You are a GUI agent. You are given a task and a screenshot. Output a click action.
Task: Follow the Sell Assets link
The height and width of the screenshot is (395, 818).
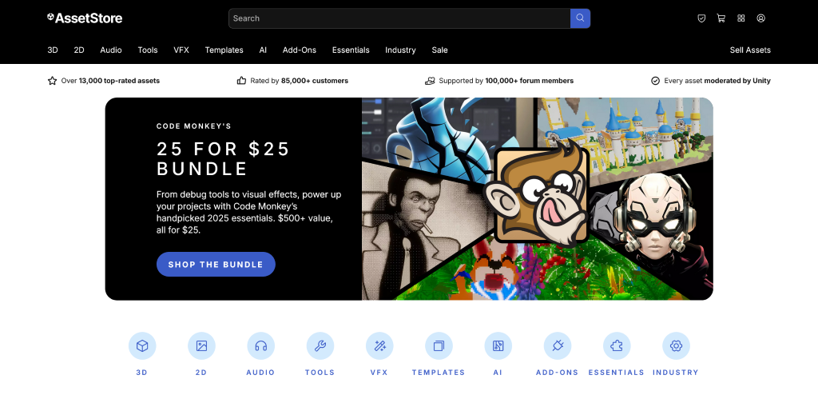click(x=750, y=50)
